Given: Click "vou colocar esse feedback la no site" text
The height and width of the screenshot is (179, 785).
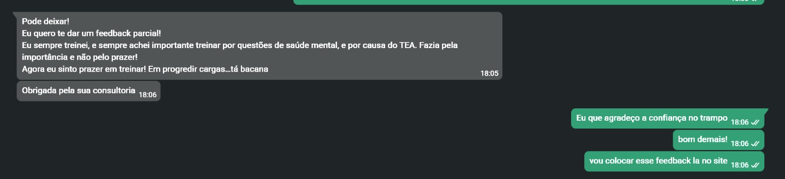Looking at the screenshot, I should pos(658,161).
